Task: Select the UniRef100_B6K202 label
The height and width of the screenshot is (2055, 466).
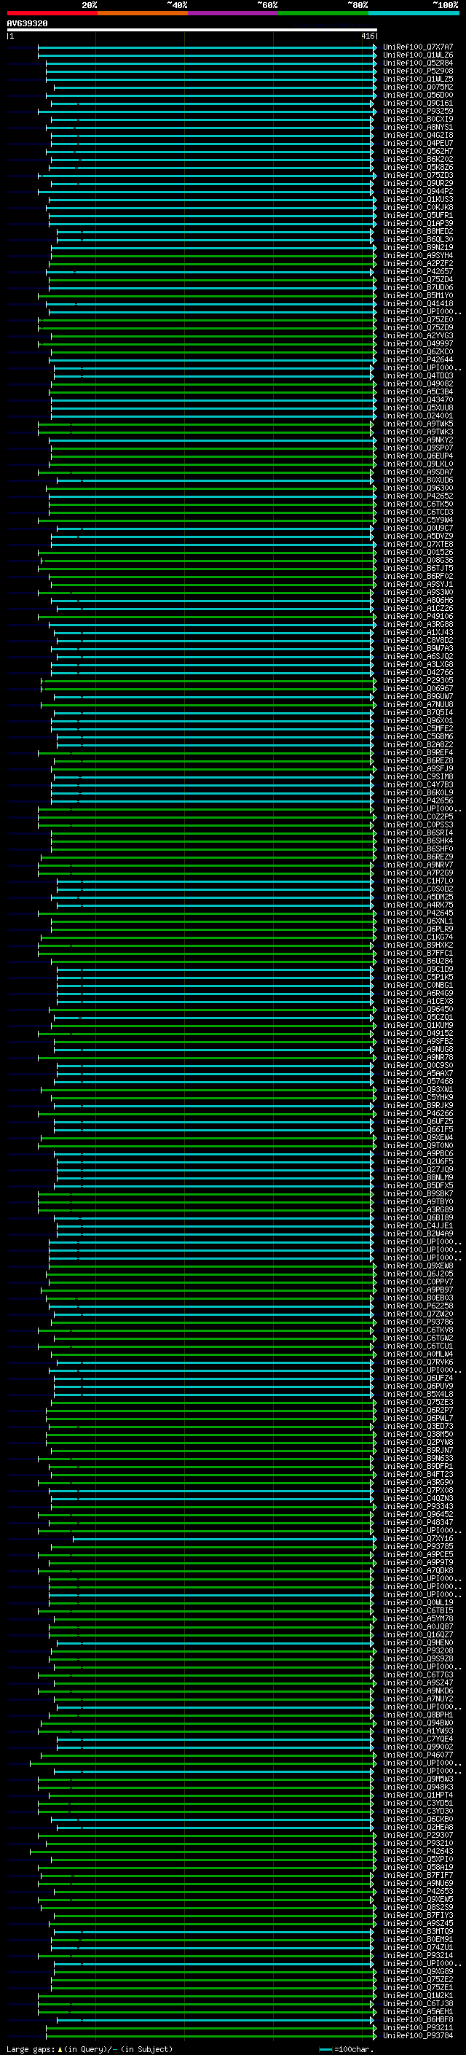Action: [418, 159]
